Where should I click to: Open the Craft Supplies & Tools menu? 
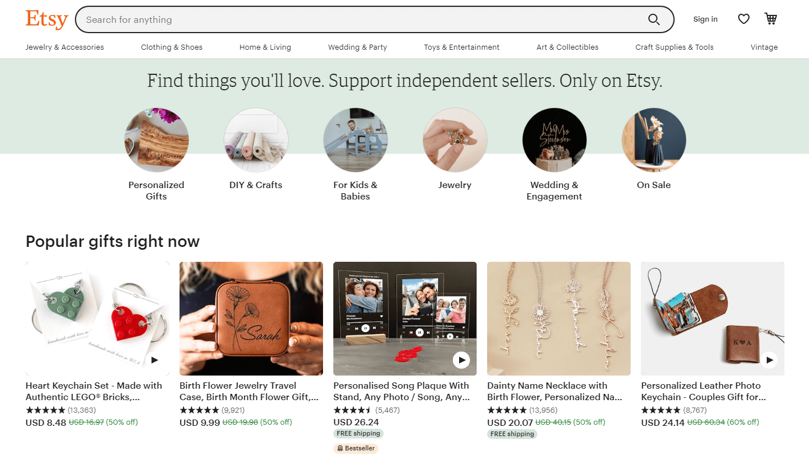(x=674, y=47)
